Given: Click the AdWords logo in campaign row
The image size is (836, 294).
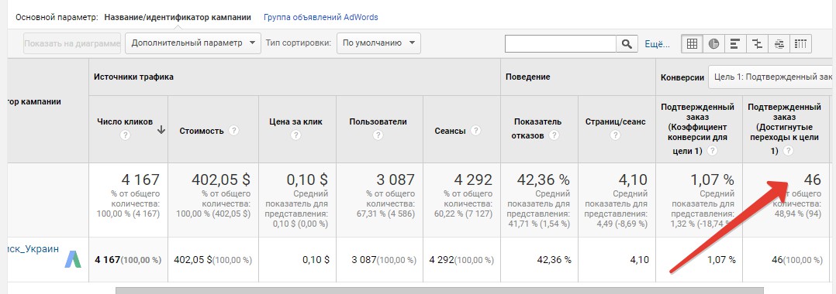Looking at the screenshot, I should (x=73, y=259).
